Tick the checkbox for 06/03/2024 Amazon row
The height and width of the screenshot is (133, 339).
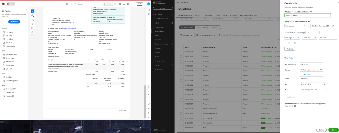point(181,71)
